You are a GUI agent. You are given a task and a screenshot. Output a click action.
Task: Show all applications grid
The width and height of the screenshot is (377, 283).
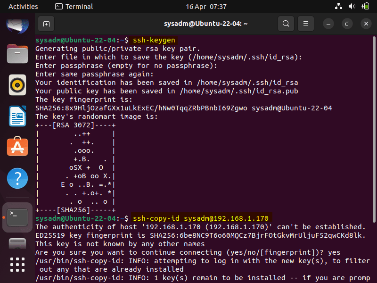[17, 264]
